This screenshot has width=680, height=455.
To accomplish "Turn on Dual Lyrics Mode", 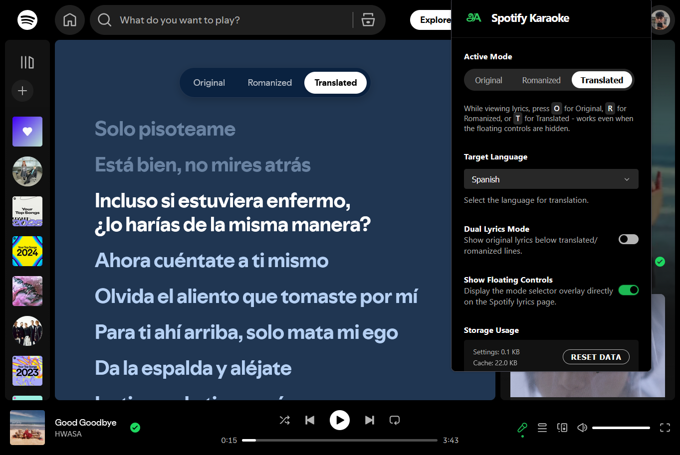I will 629,239.
